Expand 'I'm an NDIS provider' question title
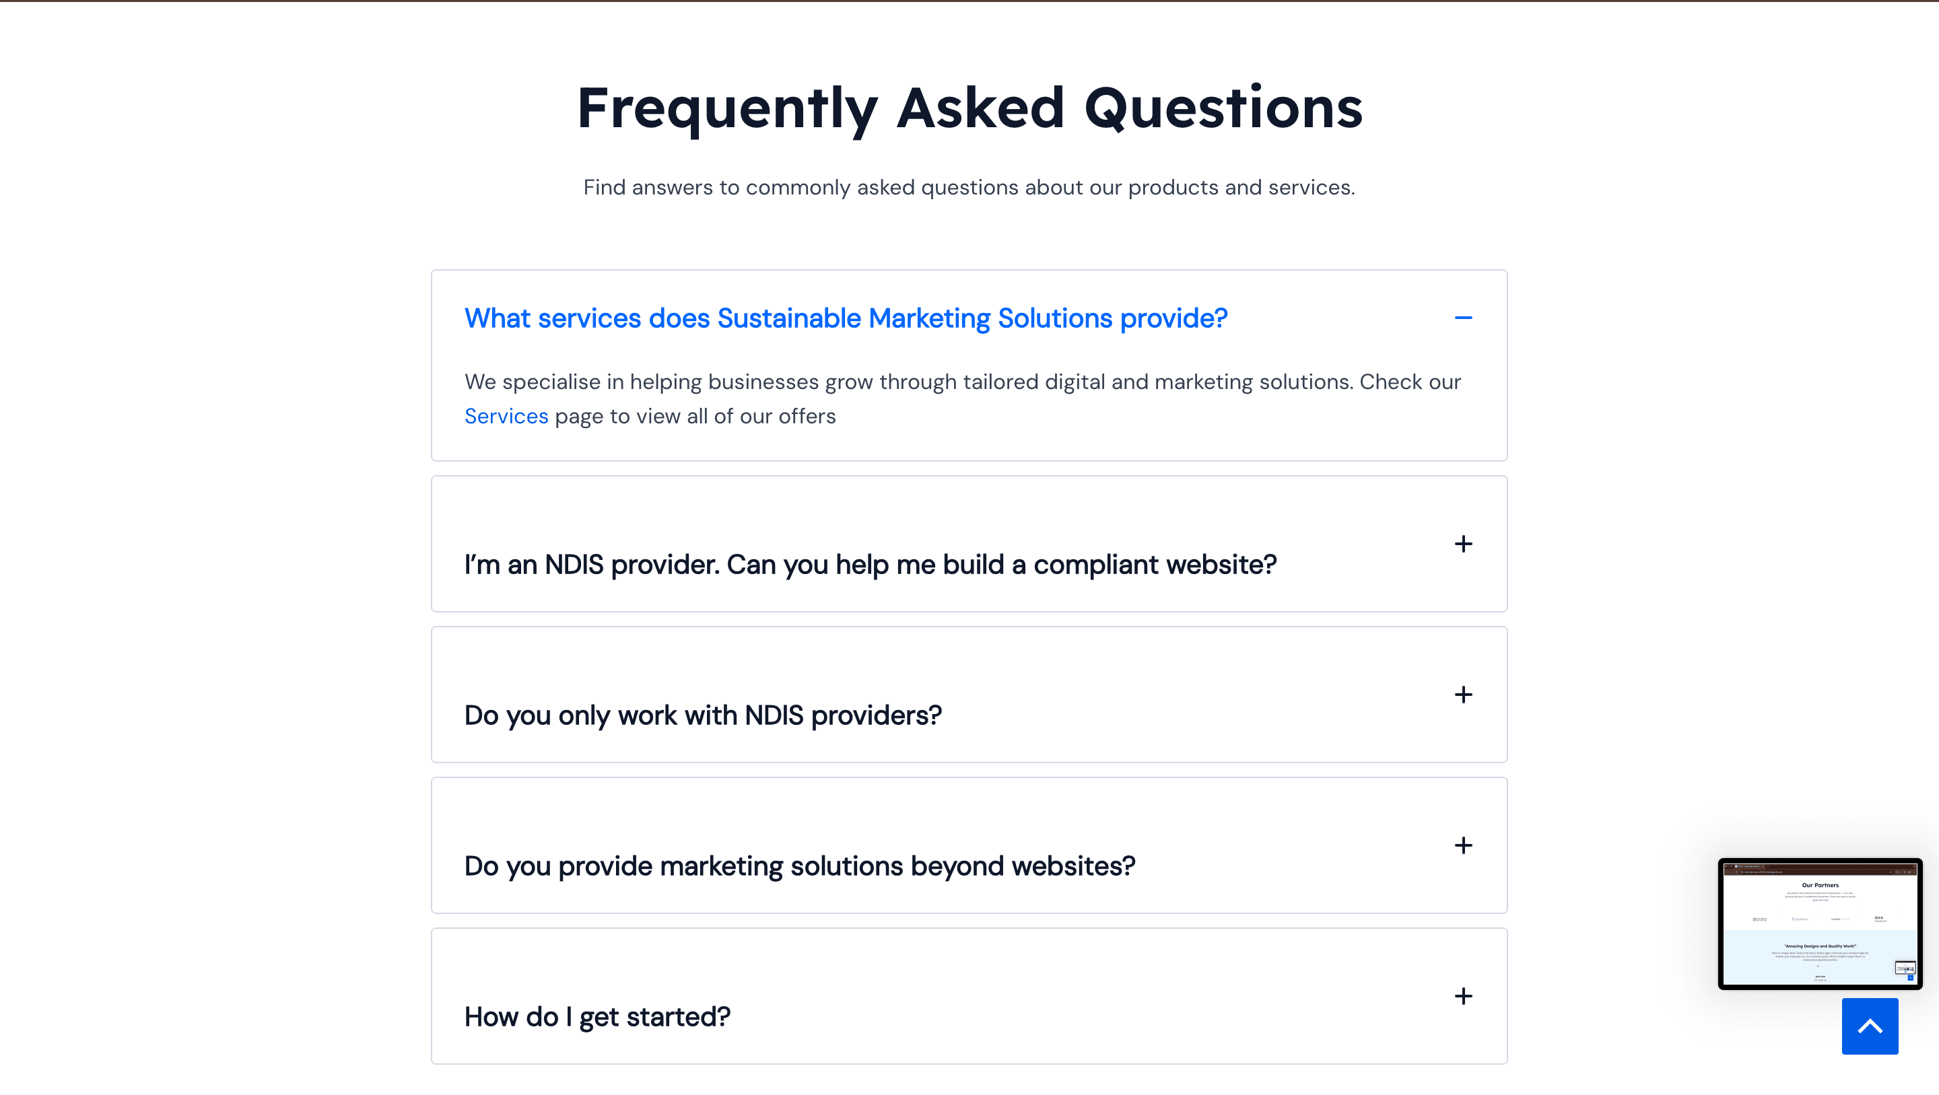This screenshot has height=1095, width=1939. [870, 565]
